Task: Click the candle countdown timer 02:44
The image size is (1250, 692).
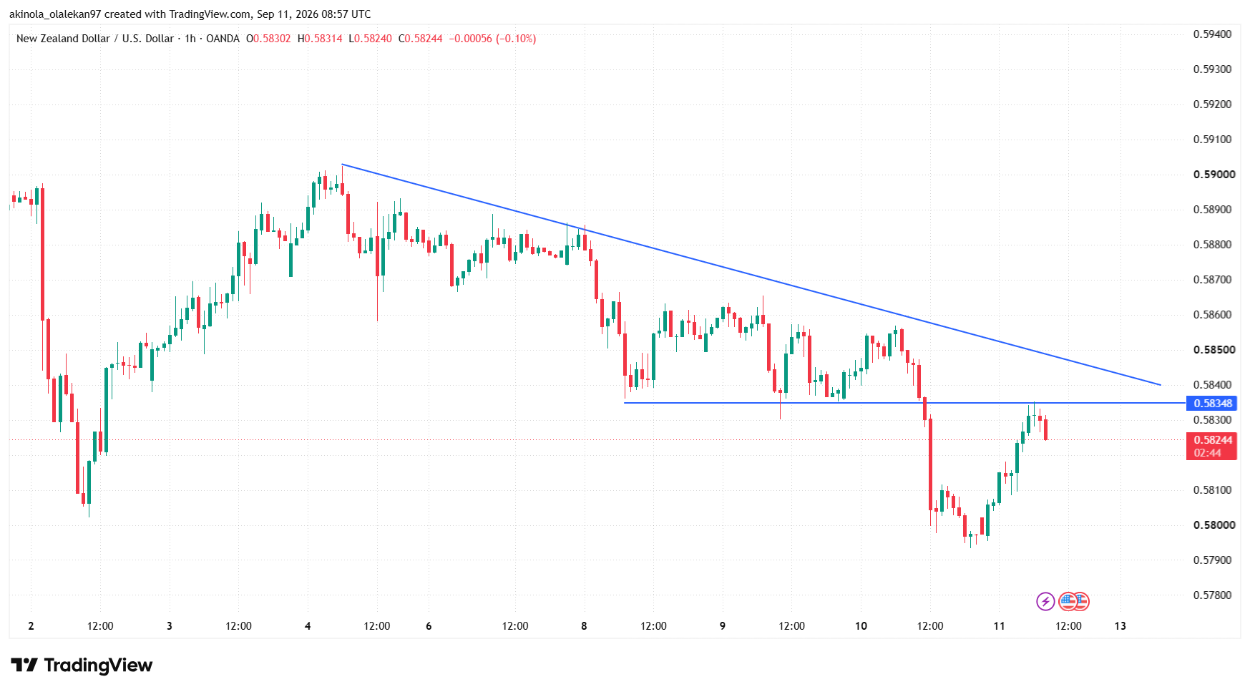Action: tap(1207, 453)
